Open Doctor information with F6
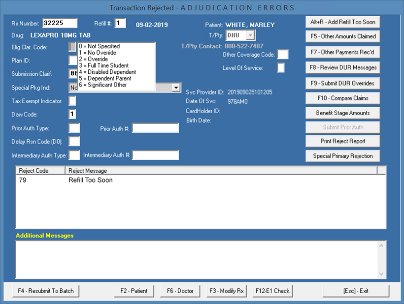 pyautogui.click(x=180, y=291)
